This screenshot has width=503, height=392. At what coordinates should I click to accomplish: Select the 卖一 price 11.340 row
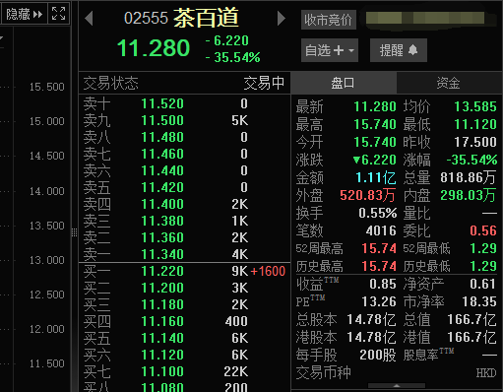click(x=184, y=254)
